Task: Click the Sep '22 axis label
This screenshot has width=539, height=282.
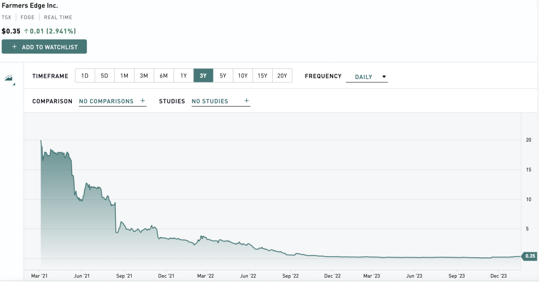Action: click(x=291, y=276)
